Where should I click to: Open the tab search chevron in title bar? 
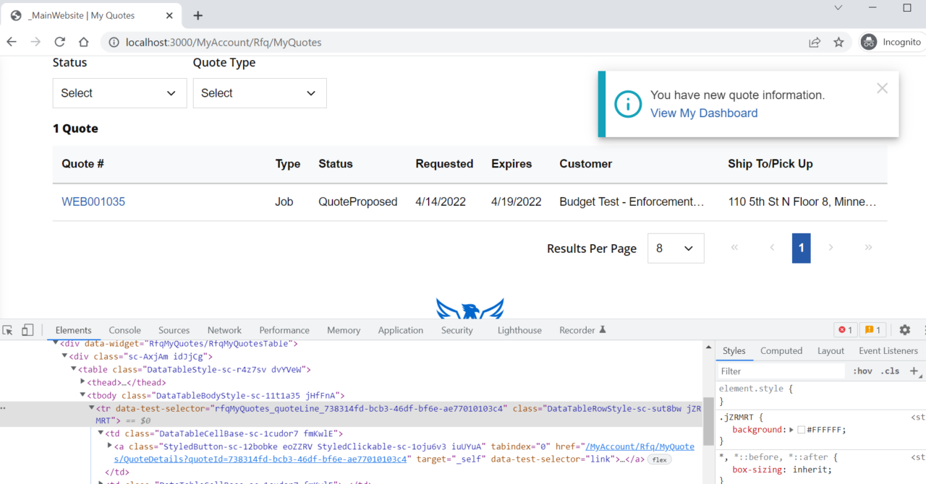click(x=838, y=8)
